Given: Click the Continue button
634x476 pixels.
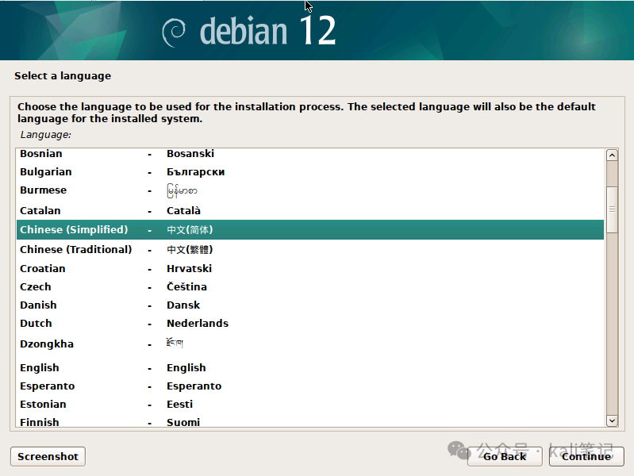Looking at the screenshot, I should tap(586, 457).
